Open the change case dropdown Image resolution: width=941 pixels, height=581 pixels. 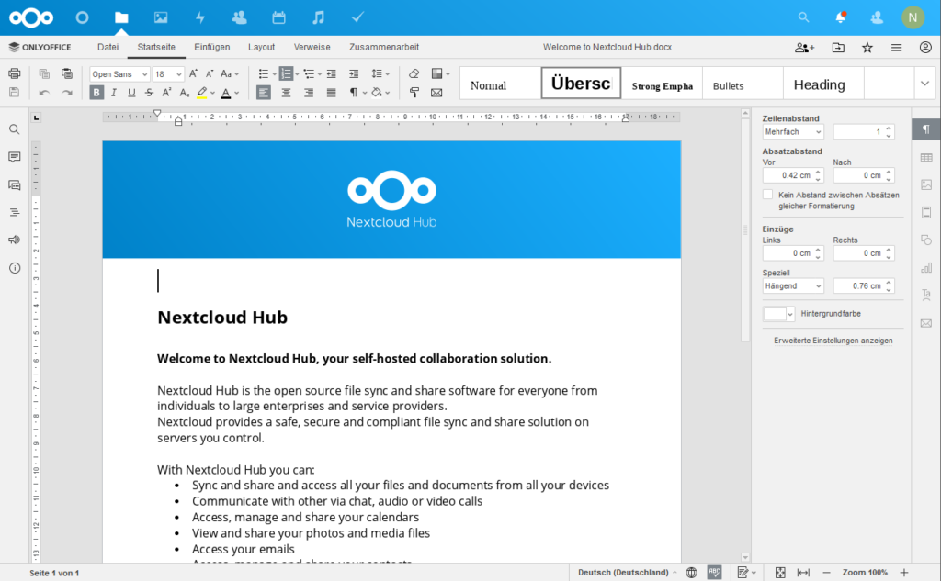pyautogui.click(x=230, y=73)
